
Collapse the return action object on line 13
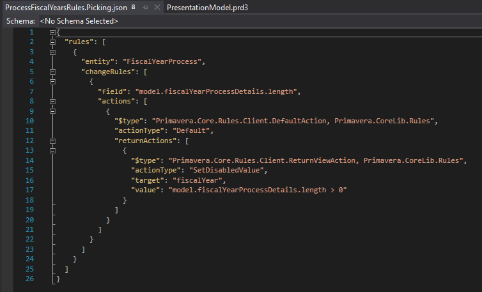coord(52,151)
